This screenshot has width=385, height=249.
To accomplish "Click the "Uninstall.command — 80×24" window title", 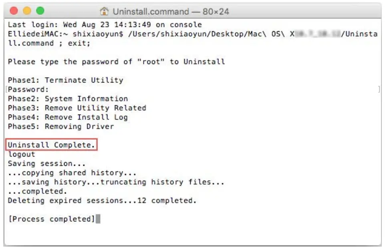I will tap(171, 11).
